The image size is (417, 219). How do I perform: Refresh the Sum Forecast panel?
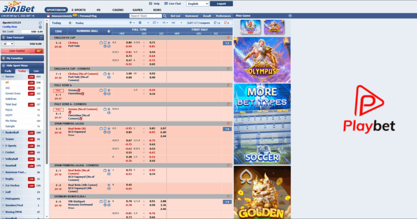point(41,37)
